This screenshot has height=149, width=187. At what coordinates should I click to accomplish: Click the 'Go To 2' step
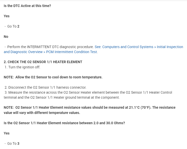[13, 26]
